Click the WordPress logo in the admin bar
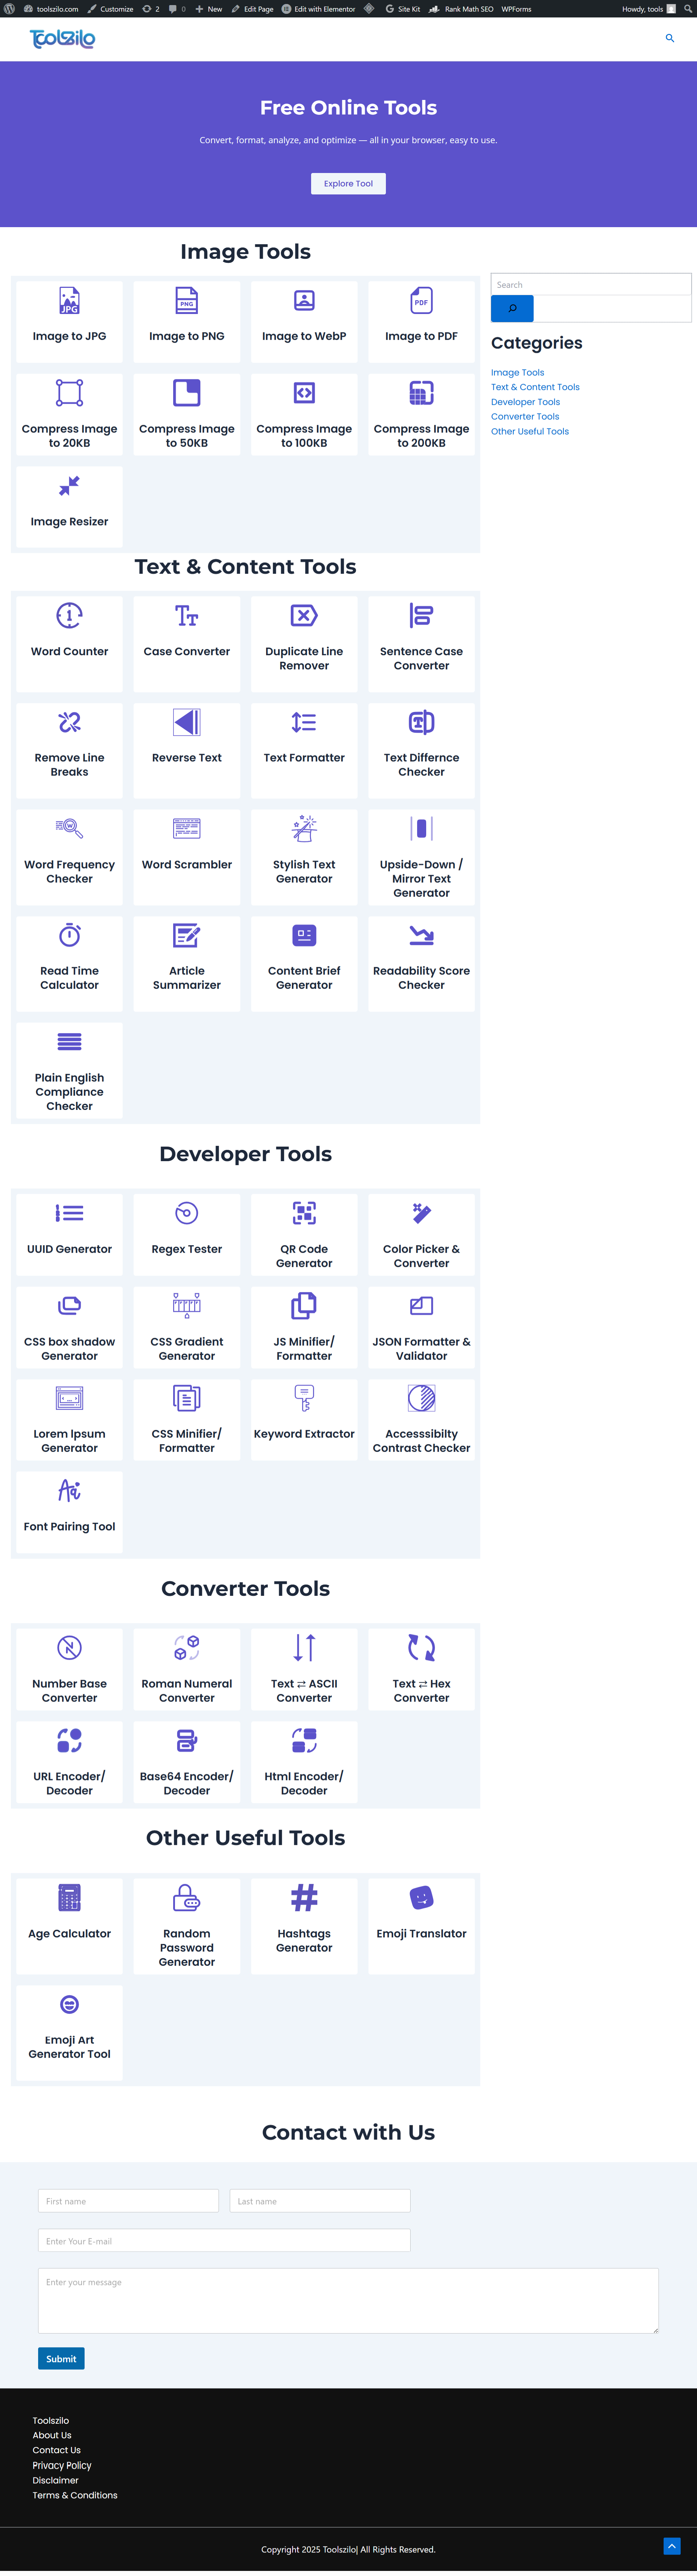This screenshot has height=2576, width=697. pyautogui.click(x=10, y=8)
